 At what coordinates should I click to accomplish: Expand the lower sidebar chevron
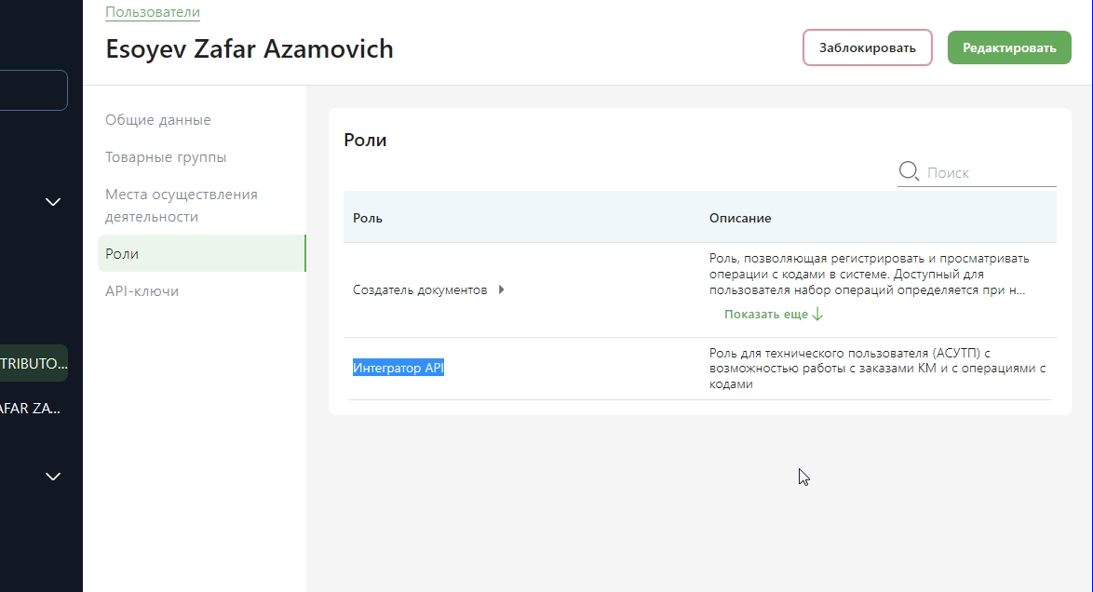pyautogui.click(x=53, y=476)
